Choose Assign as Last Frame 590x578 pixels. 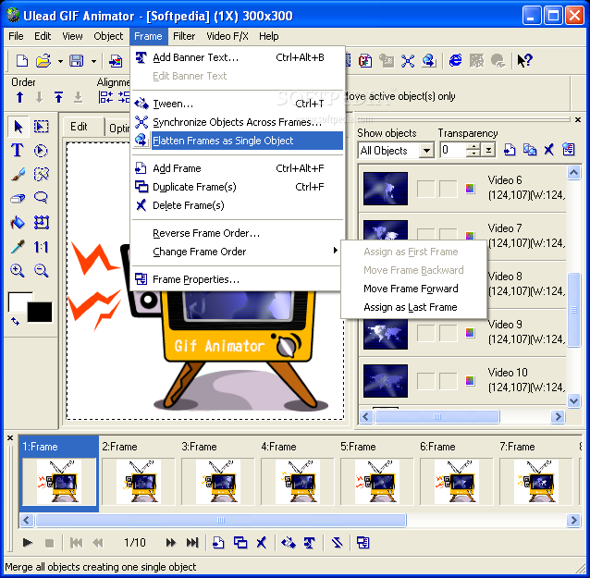(x=413, y=307)
